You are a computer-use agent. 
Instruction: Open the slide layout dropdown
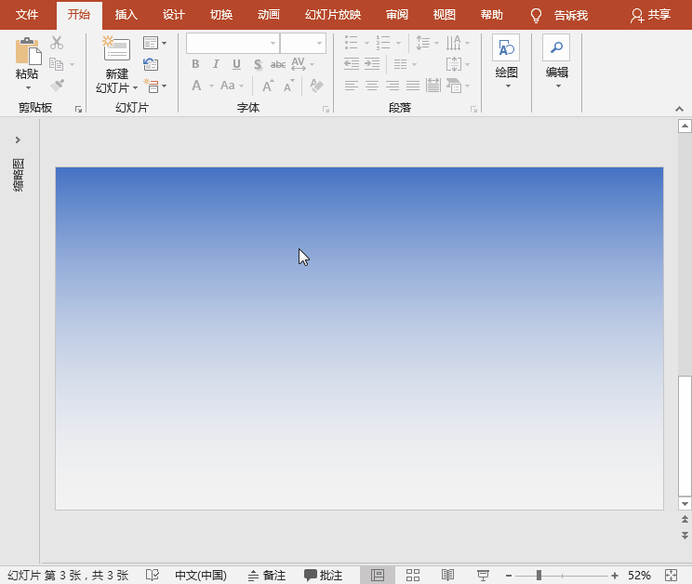tap(154, 43)
